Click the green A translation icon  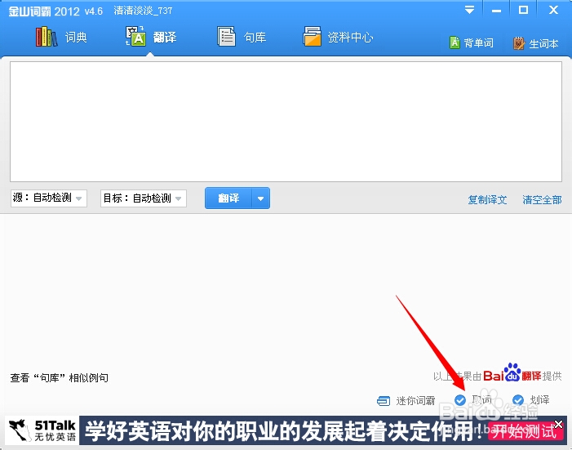point(135,37)
